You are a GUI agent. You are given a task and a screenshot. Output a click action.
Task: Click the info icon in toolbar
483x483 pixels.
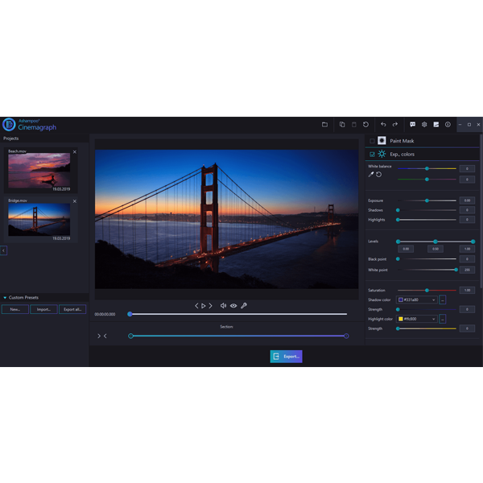(x=448, y=125)
